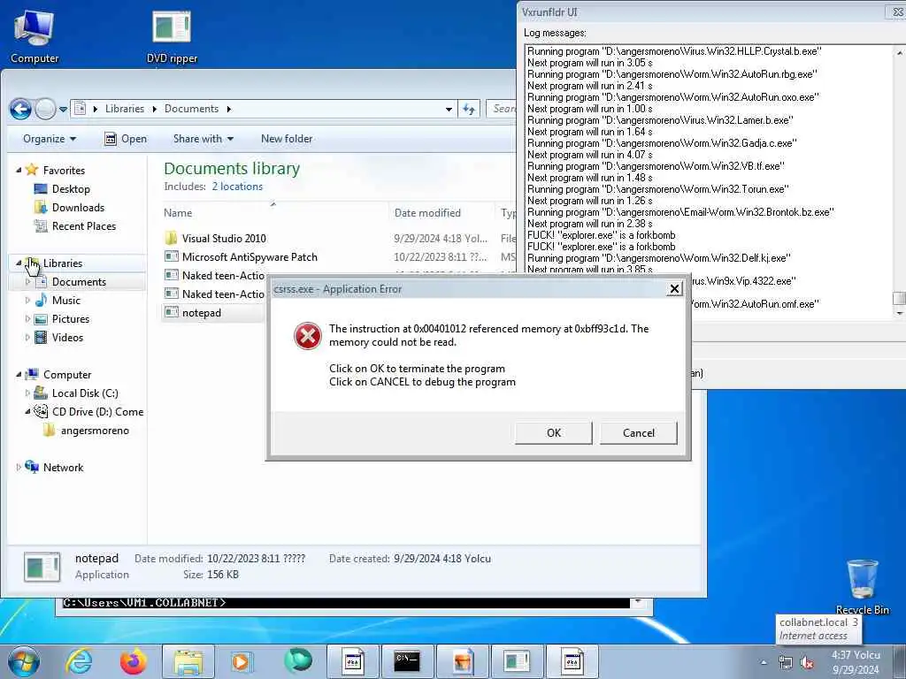Click the 2 locations link
Image resolution: width=906 pixels, height=679 pixels.
[x=237, y=187]
